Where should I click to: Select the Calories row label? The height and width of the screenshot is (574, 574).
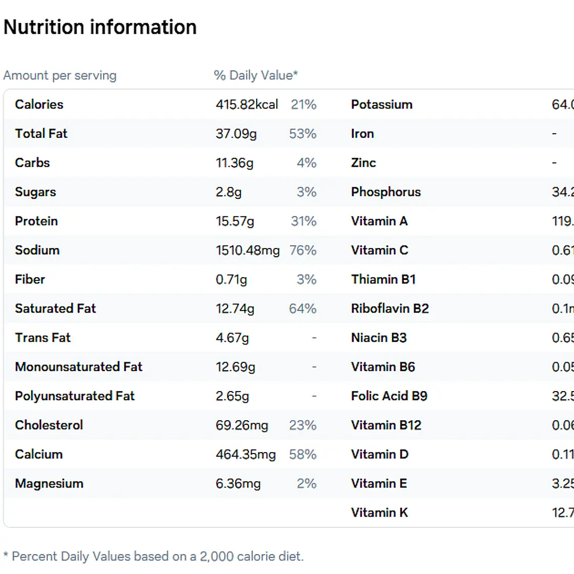tap(39, 105)
